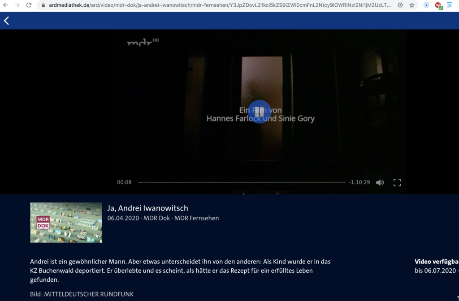Go back using the Mediathek white chevron
This screenshot has width=459, height=301.
6,21
